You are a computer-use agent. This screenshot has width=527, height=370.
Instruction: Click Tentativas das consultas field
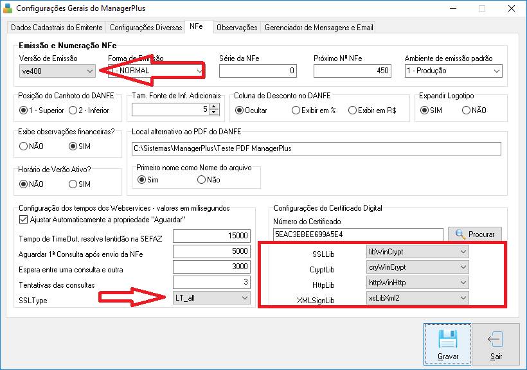tap(211, 282)
